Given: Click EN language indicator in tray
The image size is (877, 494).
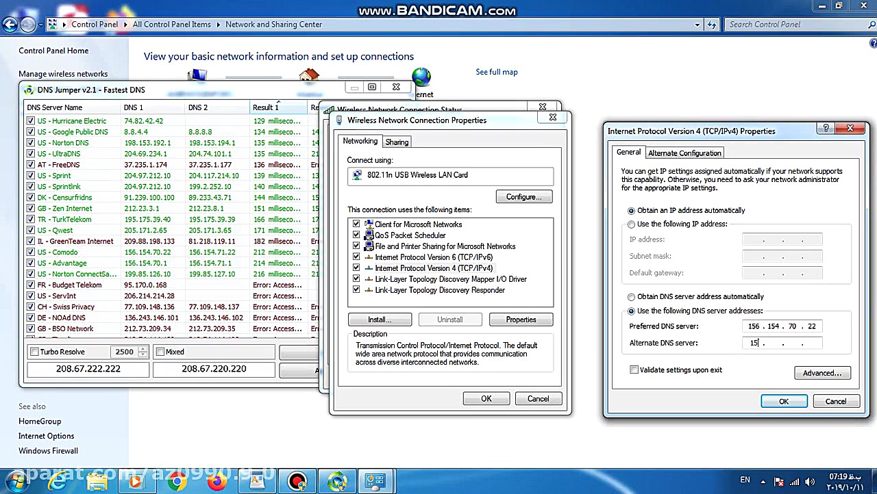Looking at the screenshot, I should [x=745, y=480].
